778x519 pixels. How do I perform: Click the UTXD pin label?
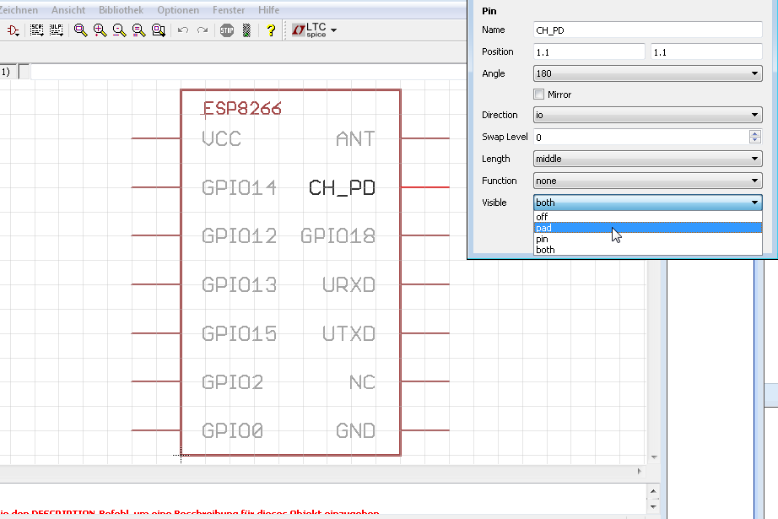pos(348,333)
